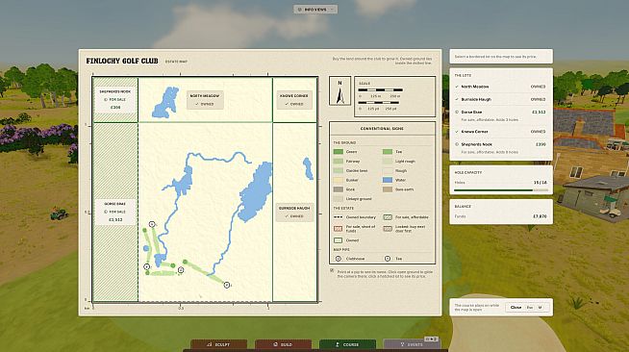This screenshot has height=352, width=629.
Task: Click the hole capacity progress bar
Action: pos(501,190)
